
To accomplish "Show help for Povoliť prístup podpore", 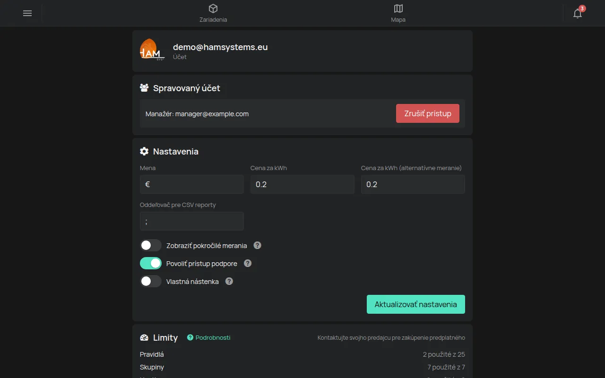I will point(248,263).
